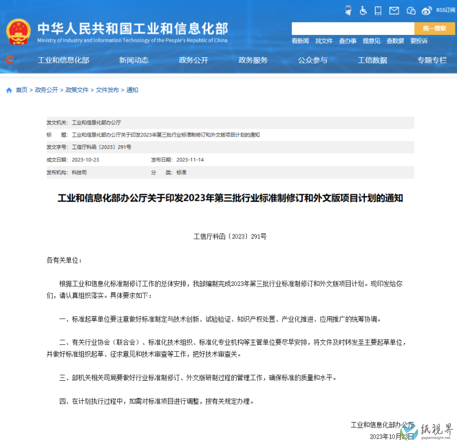Viewport: 457px width, 442px height.
Task: Open the email envelope icon
Action: tap(394, 11)
